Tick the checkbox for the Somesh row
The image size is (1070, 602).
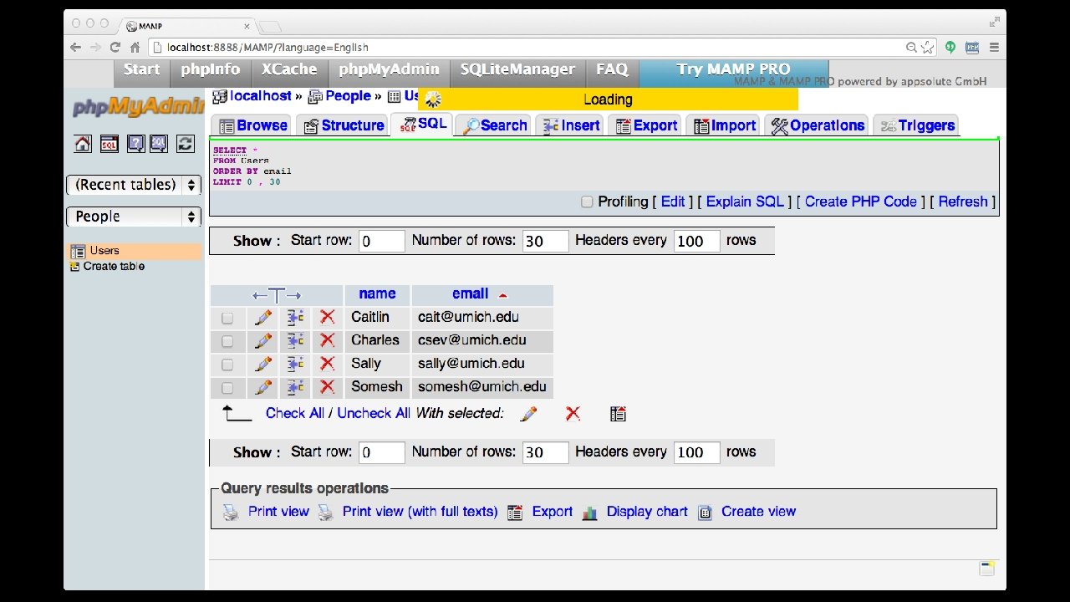coord(227,388)
